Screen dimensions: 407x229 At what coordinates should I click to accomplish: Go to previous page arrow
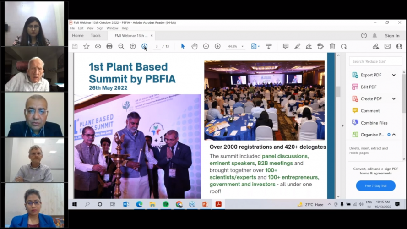pyautogui.click(x=133, y=46)
